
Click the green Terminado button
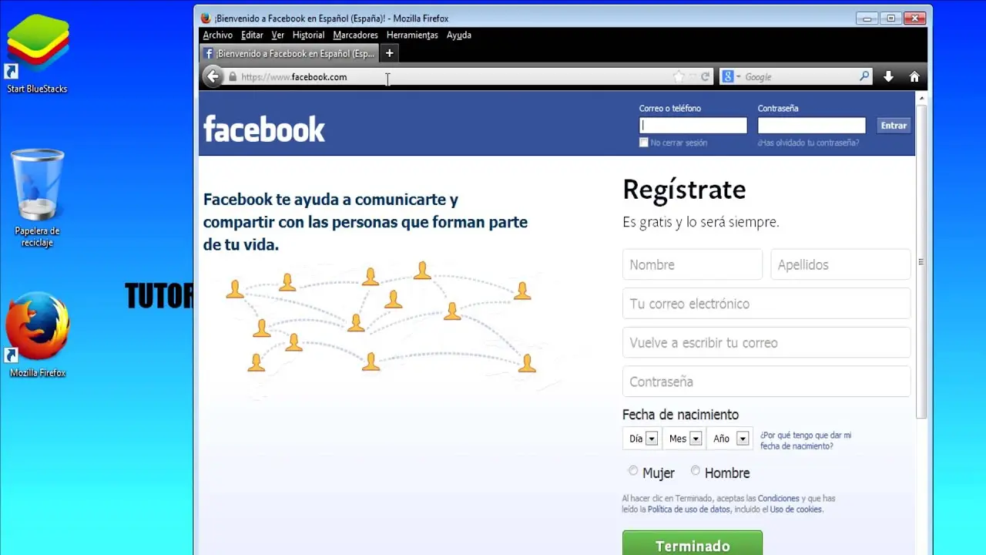tap(693, 543)
